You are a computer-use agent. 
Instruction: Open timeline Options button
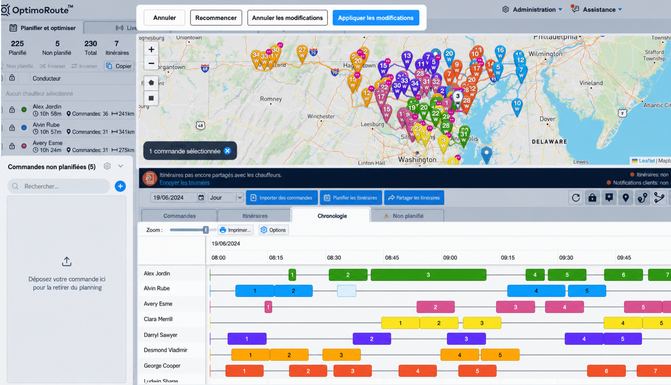(x=274, y=230)
